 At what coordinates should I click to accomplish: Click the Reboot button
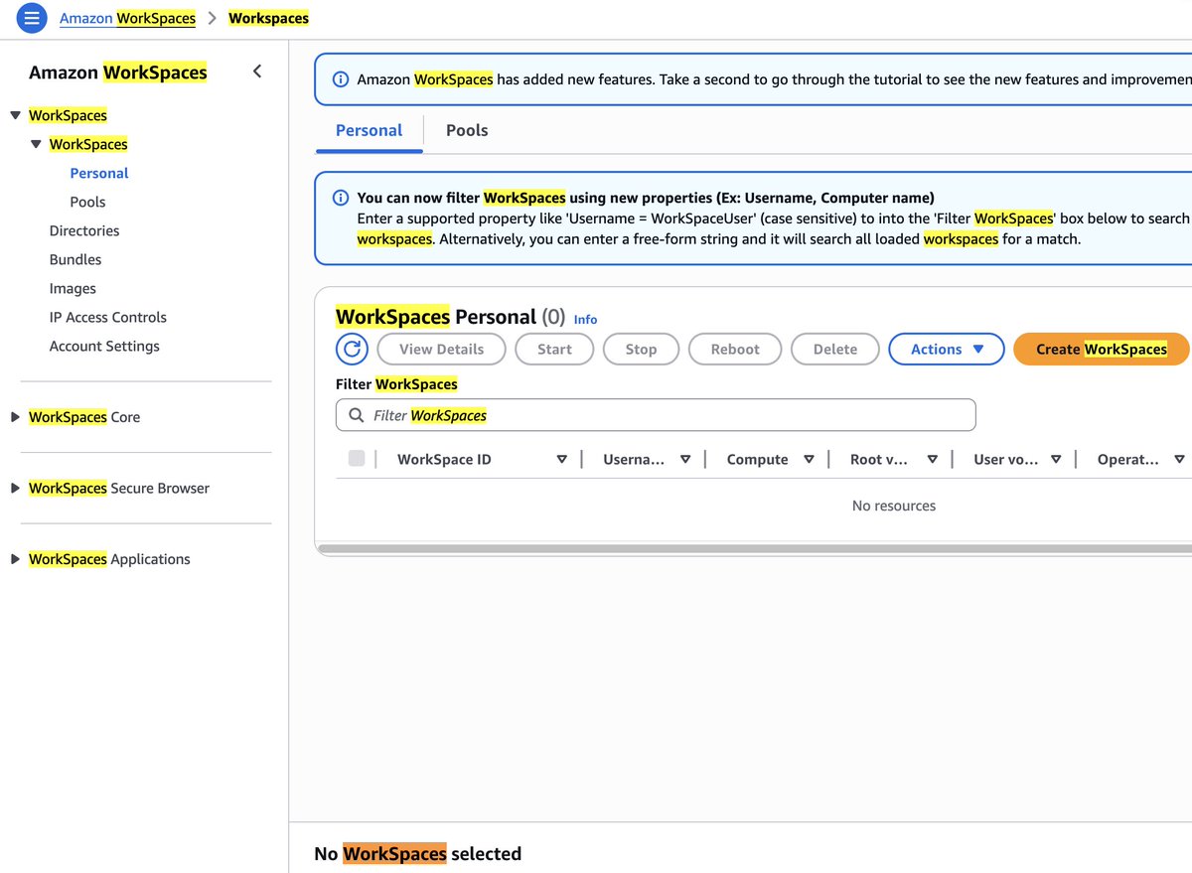pyautogui.click(x=735, y=349)
